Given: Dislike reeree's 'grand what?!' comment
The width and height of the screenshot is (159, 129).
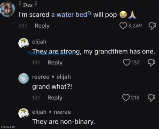Looking at the screenshot, I should click(x=151, y=97).
